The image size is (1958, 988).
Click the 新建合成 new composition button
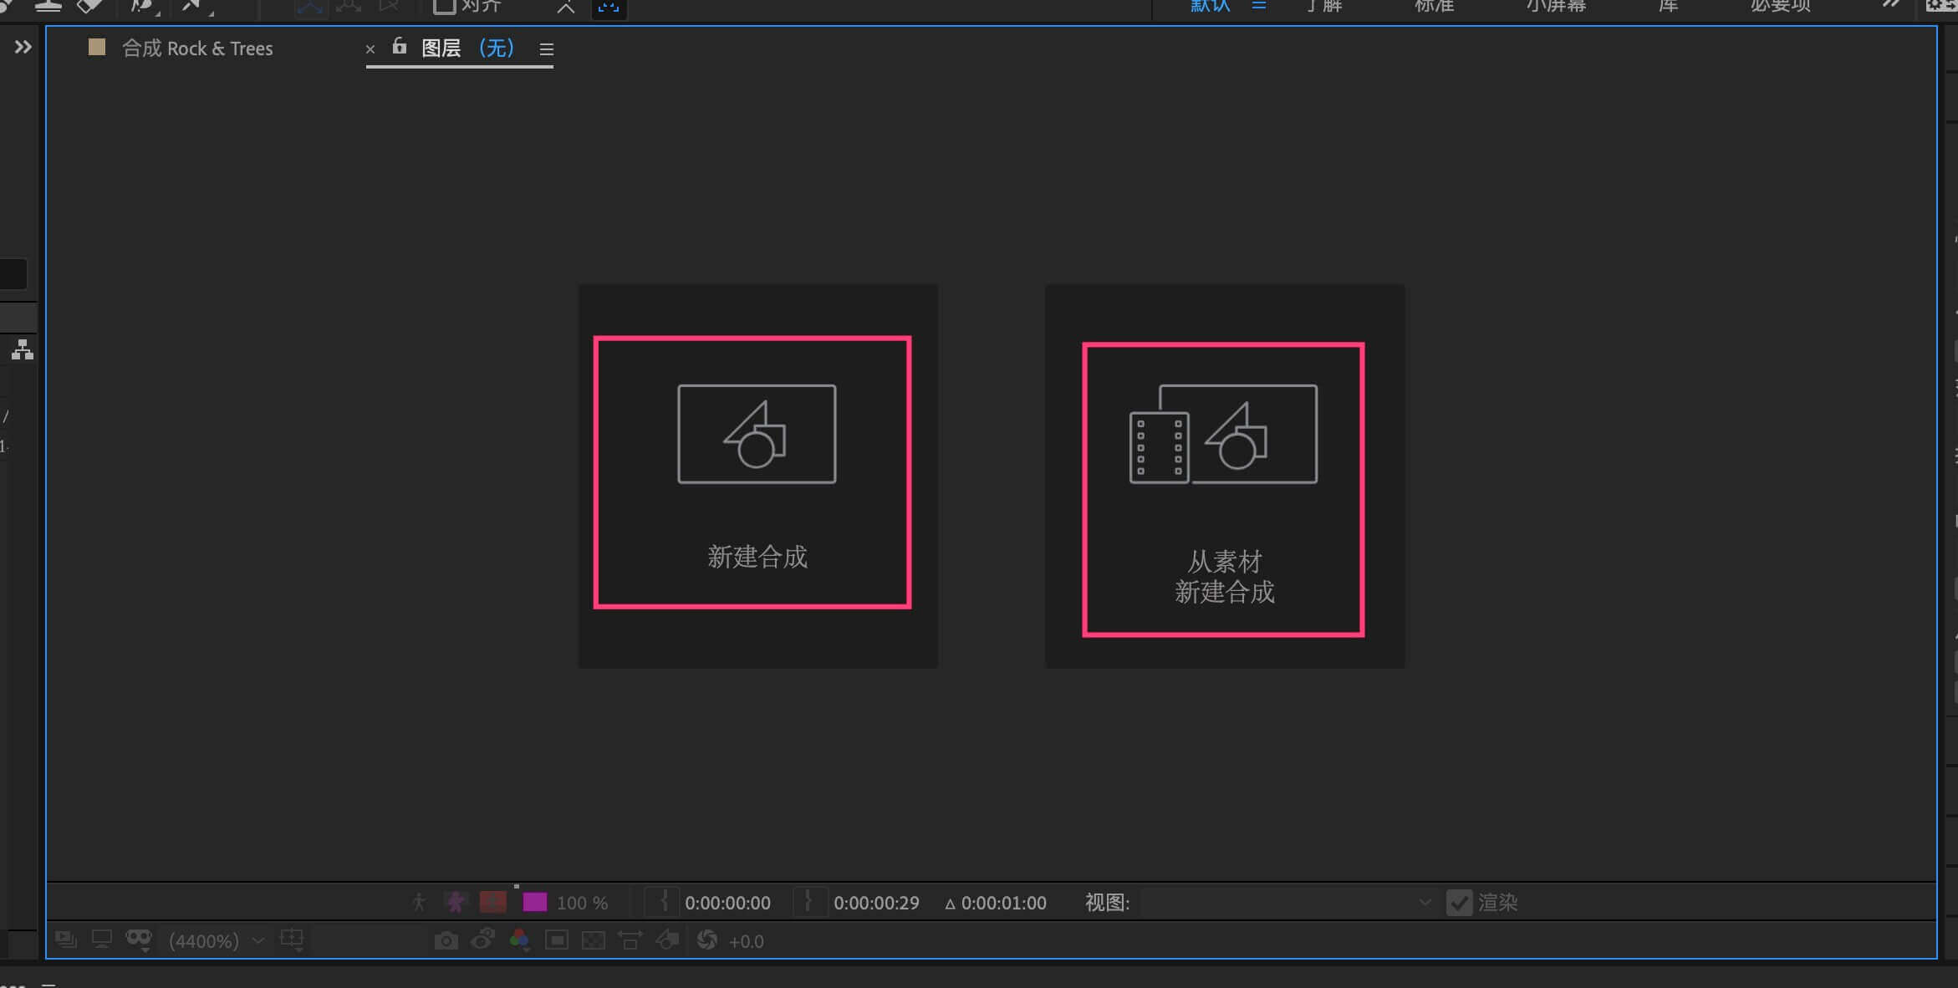[x=752, y=472]
